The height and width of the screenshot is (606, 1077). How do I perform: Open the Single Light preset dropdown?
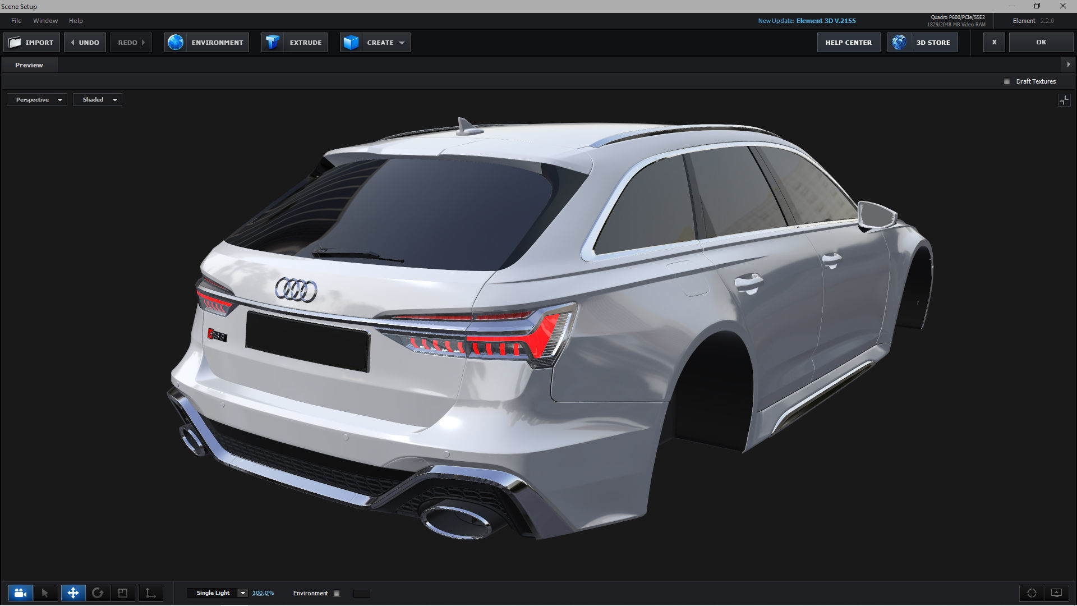tap(218, 593)
